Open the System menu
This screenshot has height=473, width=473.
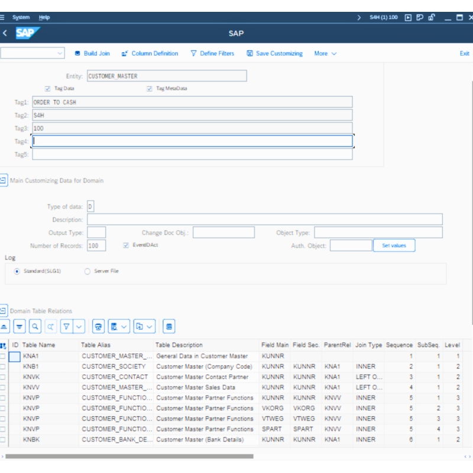tap(21, 18)
